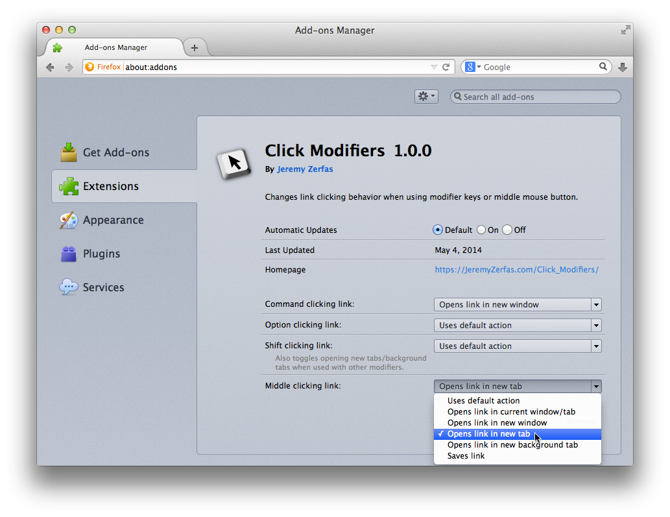Click the new tab plus button
This screenshot has height=517, width=670.
point(194,48)
